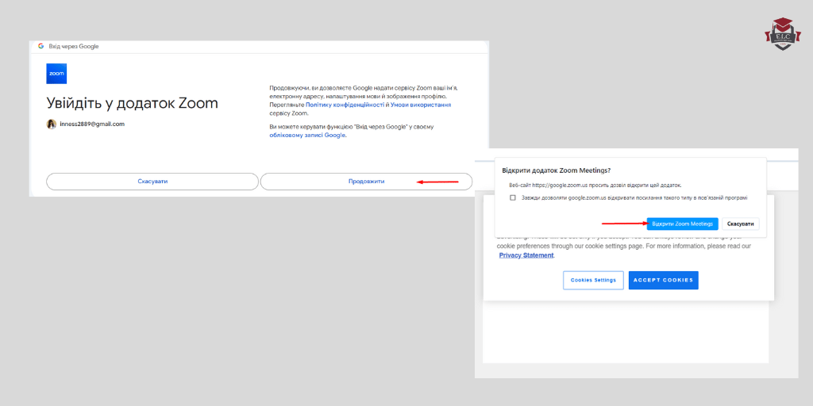Click the Скасувати button in Google sign-in
Image resolution: width=813 pixels, height=406 pixels.
coord(152,182)
